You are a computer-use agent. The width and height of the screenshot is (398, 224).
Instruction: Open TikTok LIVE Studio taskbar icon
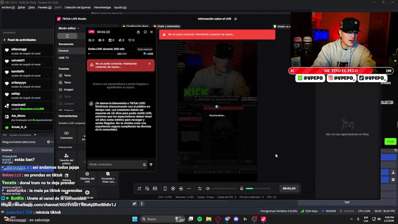263,219
